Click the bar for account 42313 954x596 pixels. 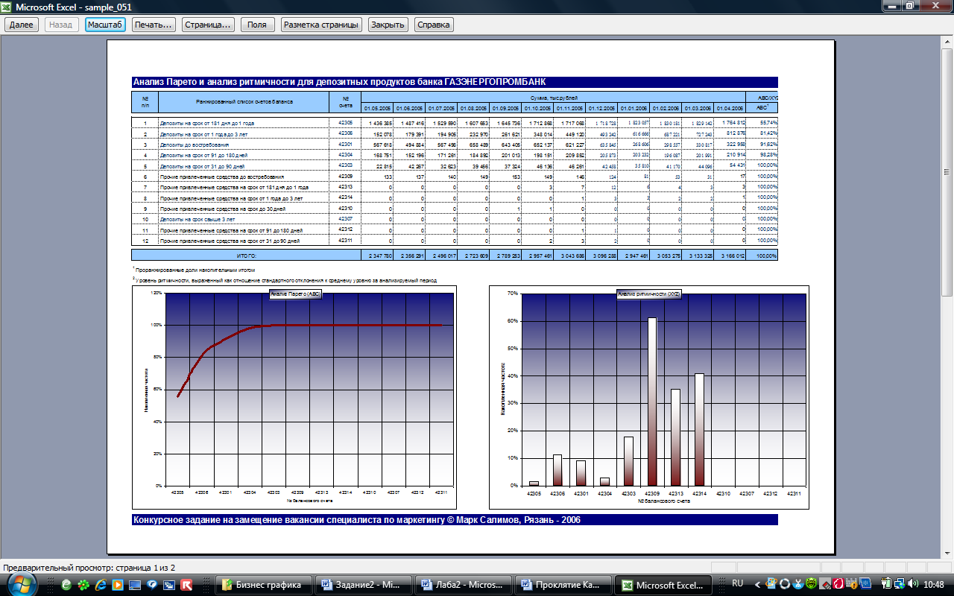pos(675,437)
